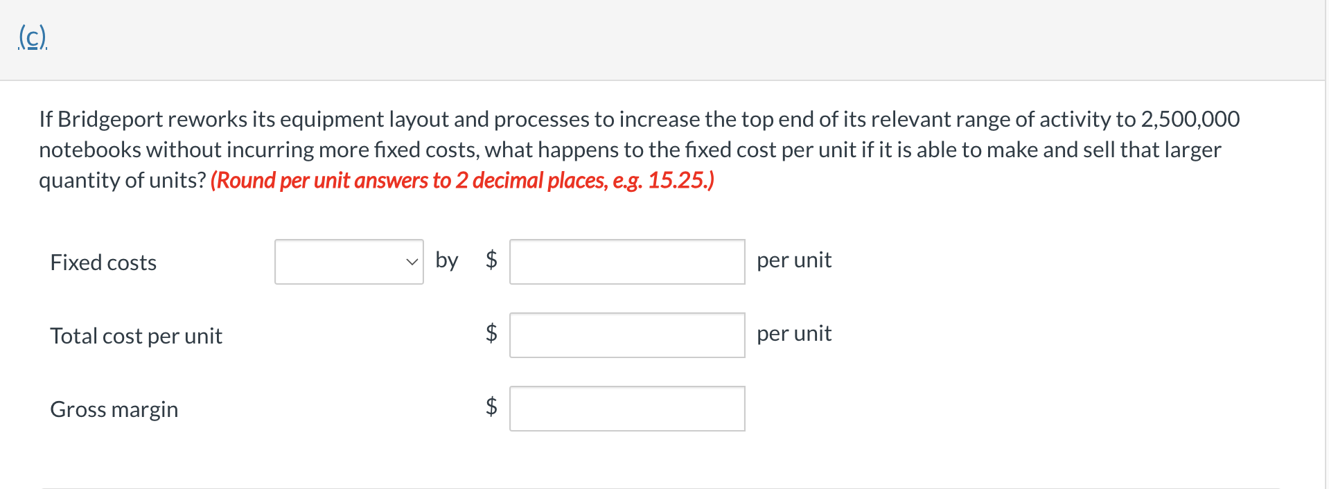Click the red rounding instruction text
This screenshot has height=489, width=1329.
463,180
